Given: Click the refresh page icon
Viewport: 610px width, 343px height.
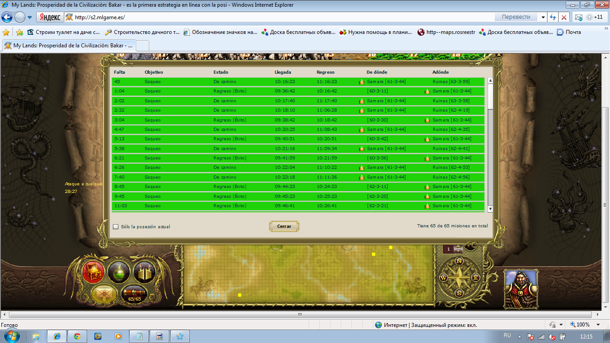Looking at the screenshot, I should [x=553, y=17].
